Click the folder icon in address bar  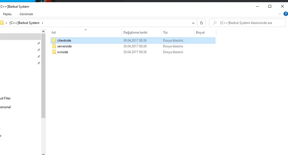(2, 23)
